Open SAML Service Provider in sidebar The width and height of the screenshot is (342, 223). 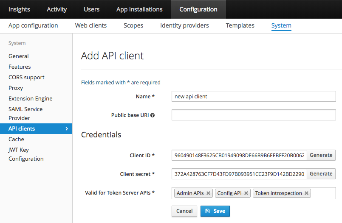[25, 114]
